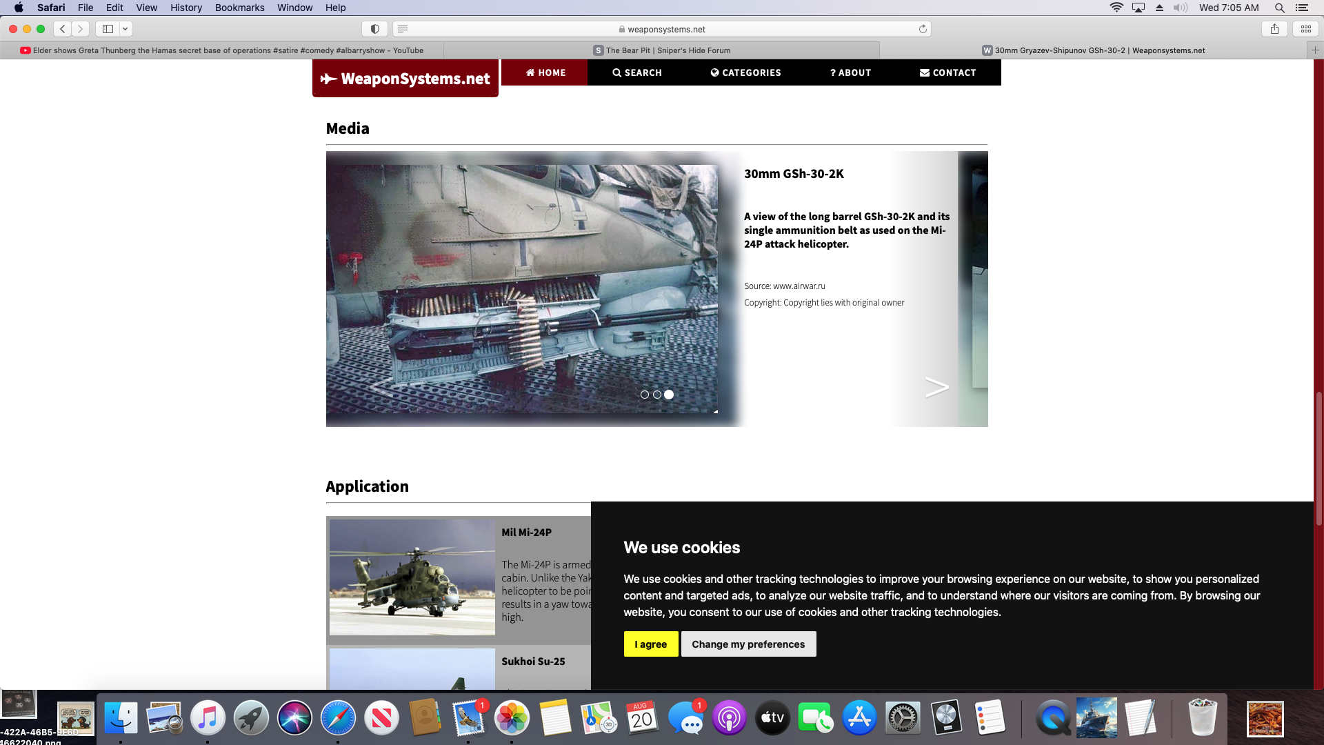Open Reader view icon in address bar
Viewport: 1324px width, 745px height.
click(403, 29)
